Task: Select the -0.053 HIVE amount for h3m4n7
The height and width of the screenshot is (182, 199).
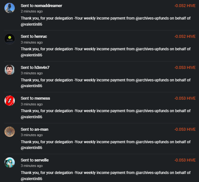Action: [185, 68]
